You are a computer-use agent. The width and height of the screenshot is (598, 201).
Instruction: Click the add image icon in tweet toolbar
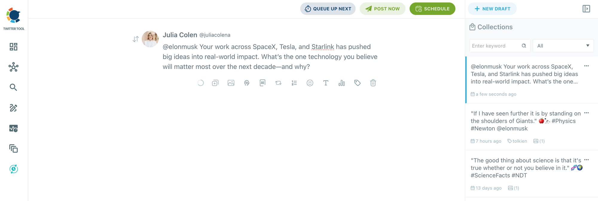pyautogui.click(x=231, y=83)
